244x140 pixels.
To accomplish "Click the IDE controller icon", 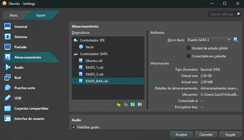I will coord(75,40).
